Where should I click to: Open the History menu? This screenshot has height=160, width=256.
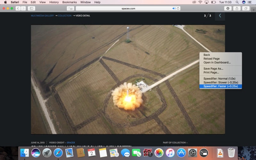click(54, 2)
